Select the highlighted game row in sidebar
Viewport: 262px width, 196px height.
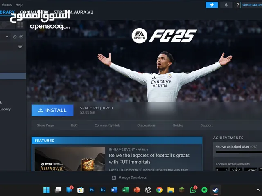tap(13, 76)
